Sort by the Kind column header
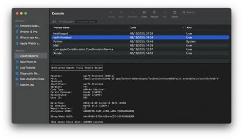The image size is (243, 139). [x=189, y=28]
